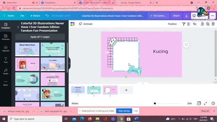Image resolution: width=217 pixels, height=122 pixels.
Task: Open the three-dot more menu in top bar
Action: pyautogui.click(x=213, y=16)
